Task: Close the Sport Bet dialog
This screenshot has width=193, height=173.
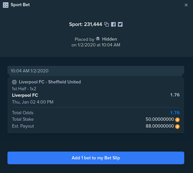Action: (186, 5)
